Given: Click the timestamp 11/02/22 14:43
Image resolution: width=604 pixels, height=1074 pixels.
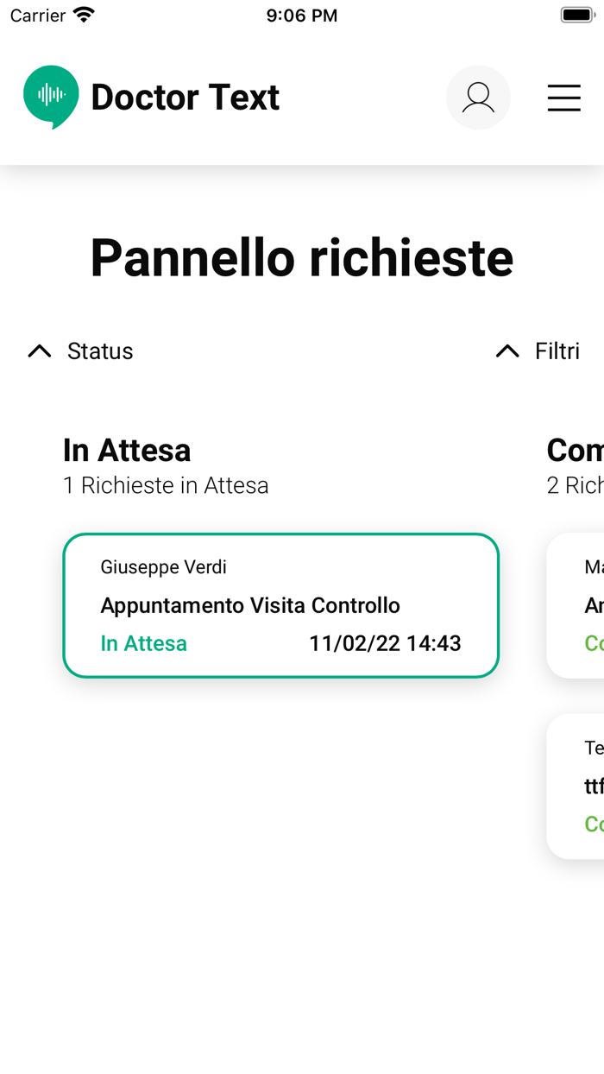Looking at the screenshot, I should 386,642.
